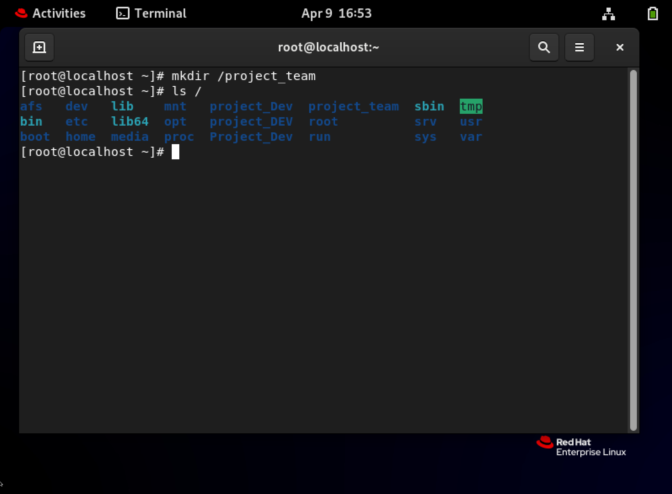Click the 'sys' directory name
Viewport: 672px width, 494px height.
pos(425,137)
